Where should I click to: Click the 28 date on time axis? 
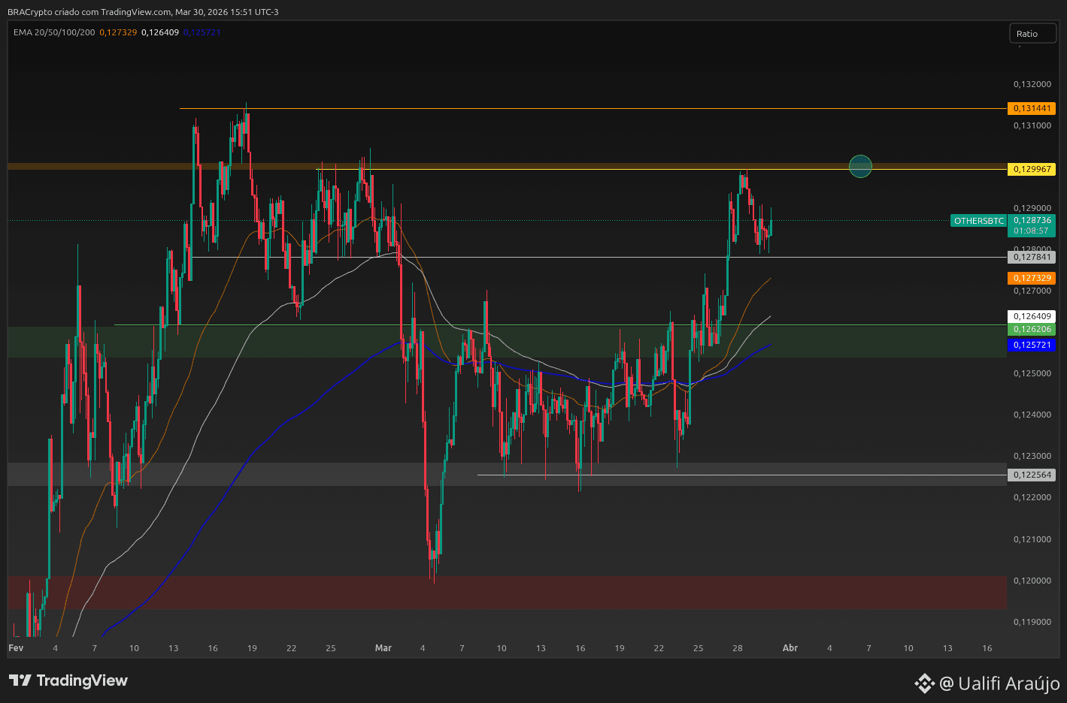pyautogui.click(x=738, y=647)
